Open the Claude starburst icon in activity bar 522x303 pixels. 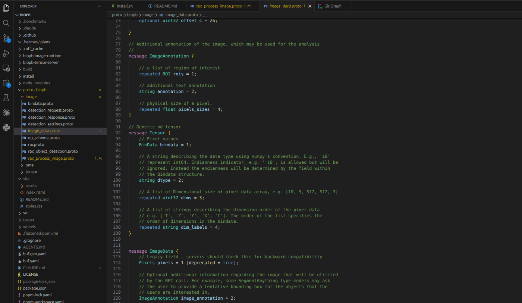coord(6,113)
